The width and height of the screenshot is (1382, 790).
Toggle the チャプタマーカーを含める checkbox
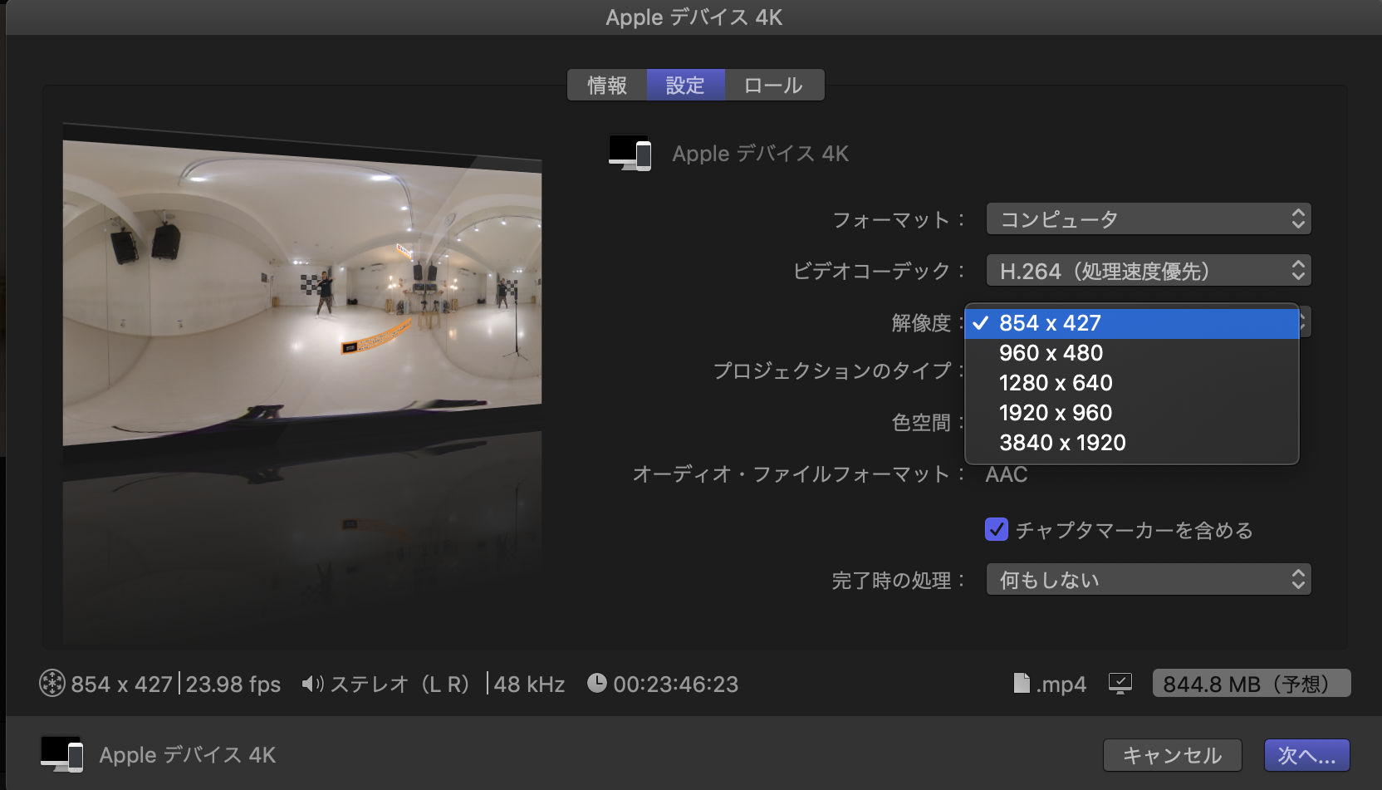pyautogui.click(x=996, y=529)
